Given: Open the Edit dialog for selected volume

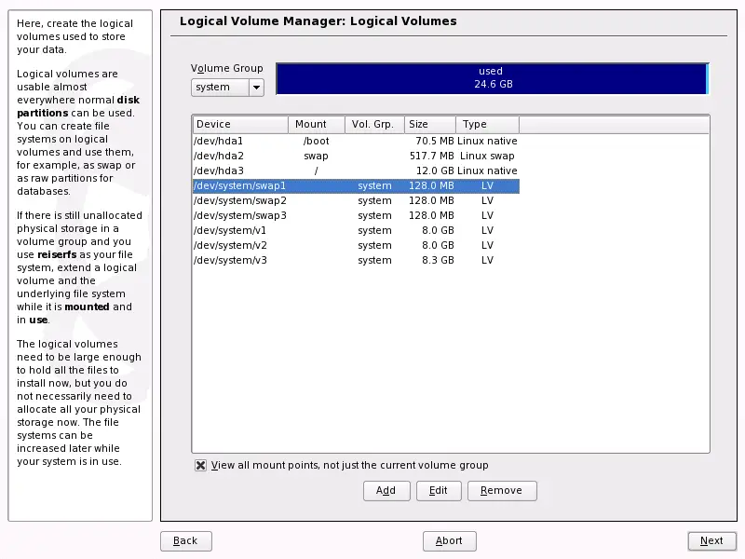Looking at the screenshot, I should pyautogui.click(x=438, y=491).
